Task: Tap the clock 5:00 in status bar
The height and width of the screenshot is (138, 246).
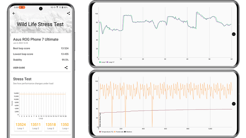Action: click(16, 7)
